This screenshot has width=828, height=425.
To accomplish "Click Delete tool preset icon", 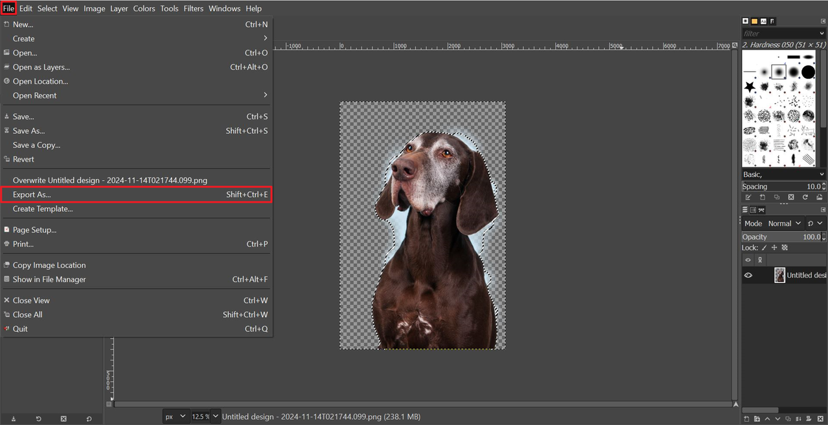I will (63, 419).
